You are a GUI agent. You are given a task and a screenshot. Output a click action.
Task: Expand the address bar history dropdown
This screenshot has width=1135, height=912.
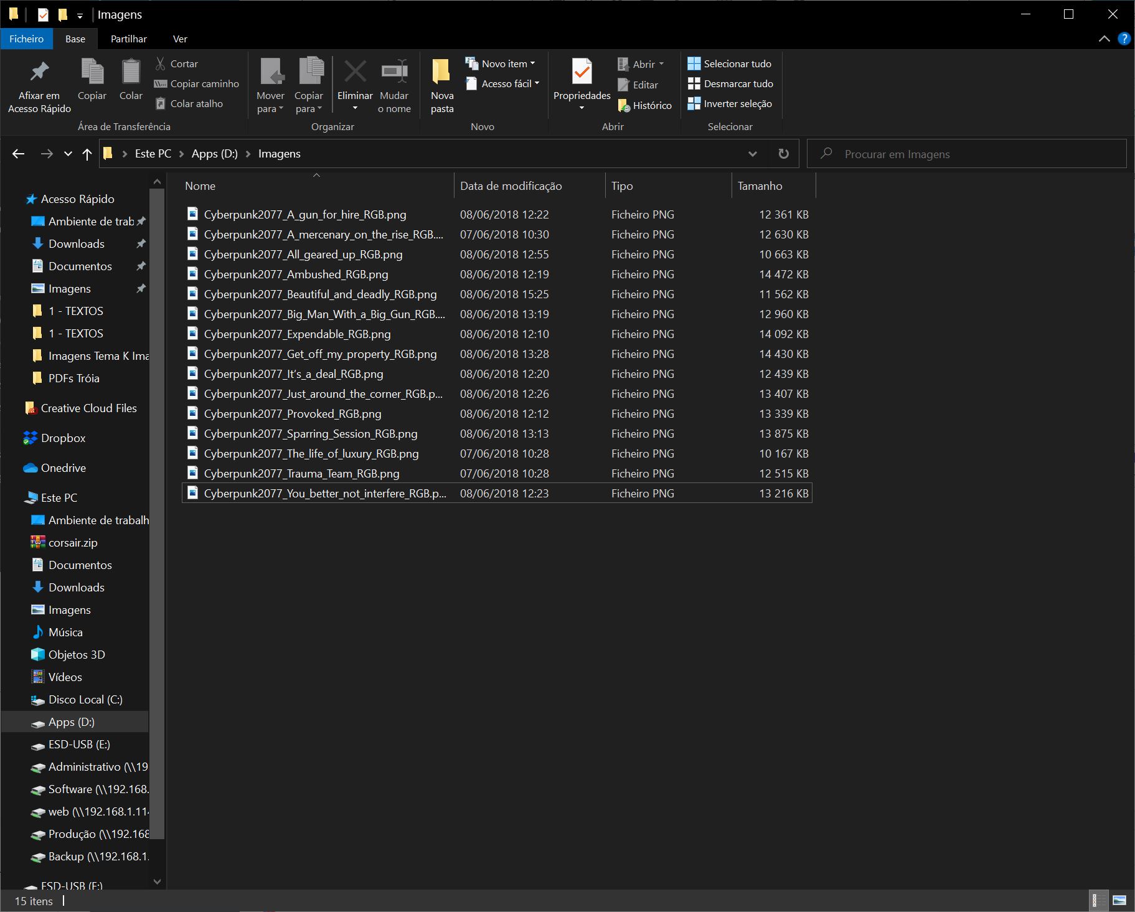(752, 154)
